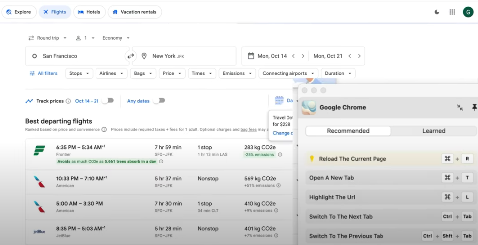
Task: Expand the Round trip dropdown
Action: 48,38
